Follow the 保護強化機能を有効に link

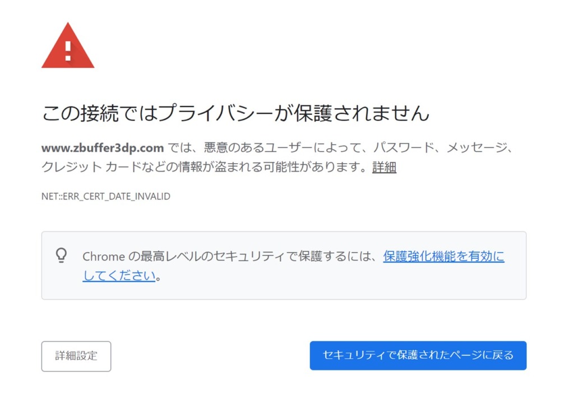tap(444, 256)
